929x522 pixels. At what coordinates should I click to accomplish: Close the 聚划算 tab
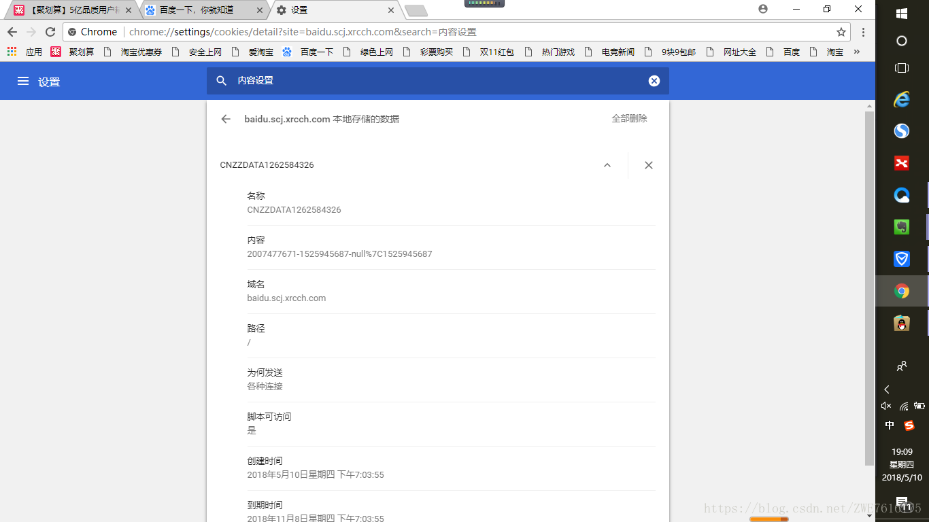[129, 10]
